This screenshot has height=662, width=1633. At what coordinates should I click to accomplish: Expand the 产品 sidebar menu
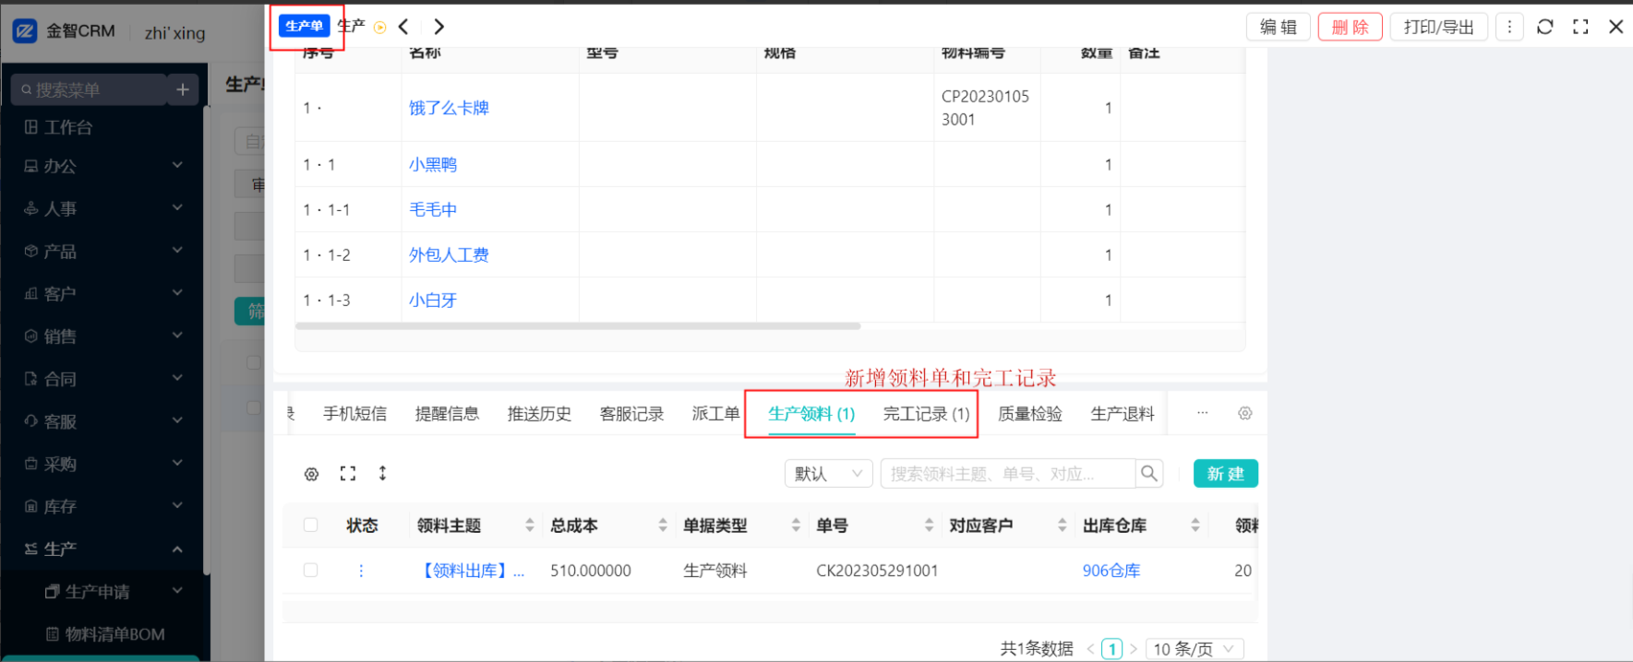click(x=103, y=251)
